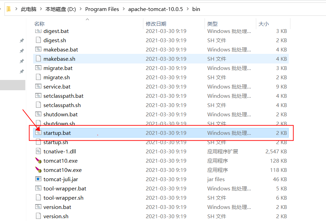Select the digest.bat file name
This screenshot has height=223, width=326.
tap(56, 31)
